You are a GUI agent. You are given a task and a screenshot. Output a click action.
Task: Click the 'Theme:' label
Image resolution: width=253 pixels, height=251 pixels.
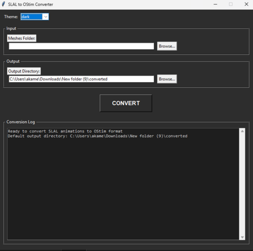[x=11, y=17]
